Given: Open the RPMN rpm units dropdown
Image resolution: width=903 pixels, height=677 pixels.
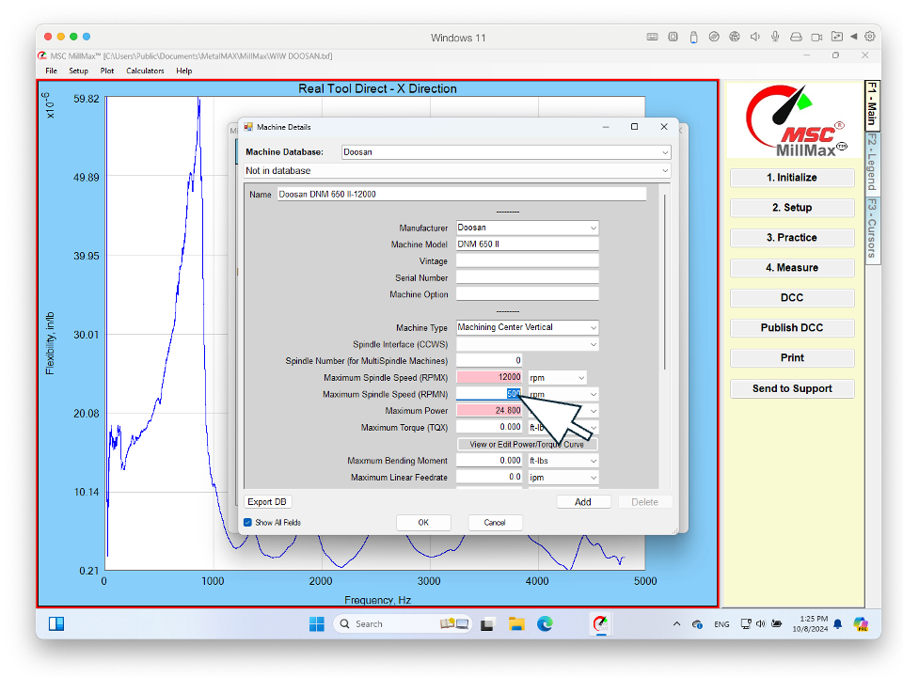Looking at the screenshot, I should 594,394.
